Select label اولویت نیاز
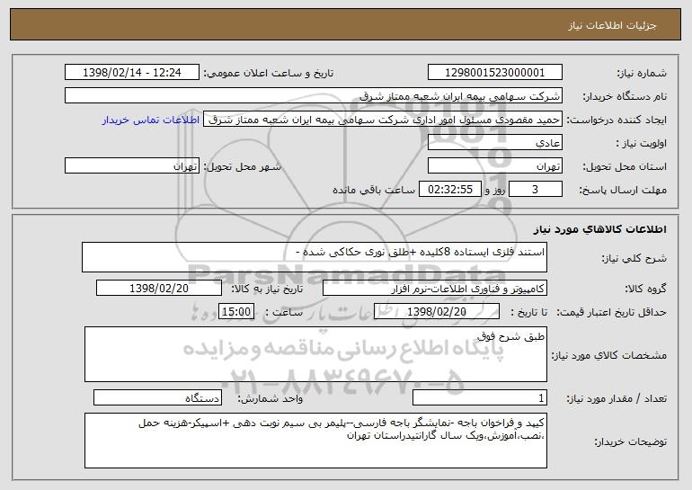Viewport: 692px width, 490px height. coord(642,144)
